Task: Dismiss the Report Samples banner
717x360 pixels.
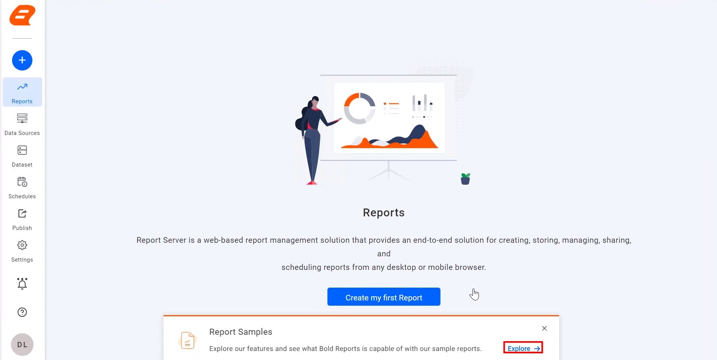Action: click(544, 328)
